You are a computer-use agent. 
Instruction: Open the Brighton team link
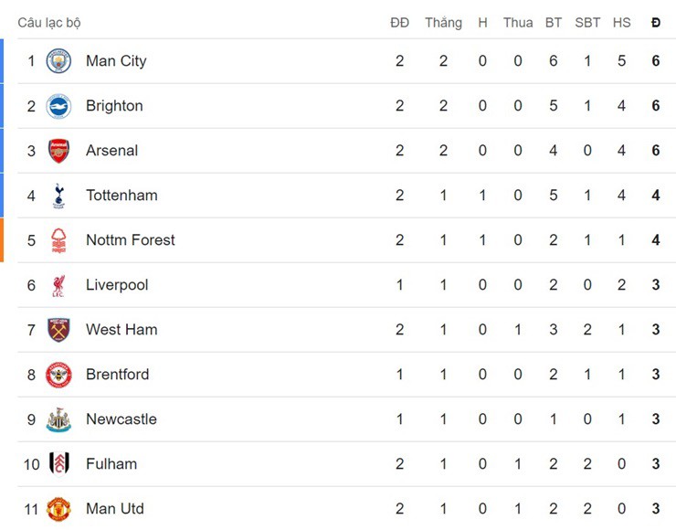(114, 106)
